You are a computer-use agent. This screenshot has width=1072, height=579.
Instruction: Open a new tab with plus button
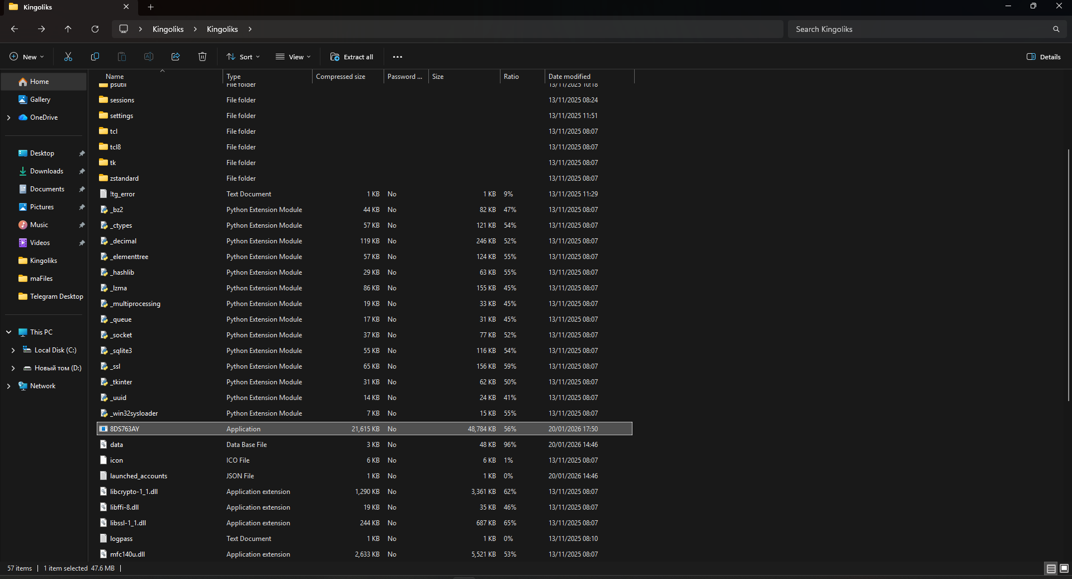(x=151, y=7)
